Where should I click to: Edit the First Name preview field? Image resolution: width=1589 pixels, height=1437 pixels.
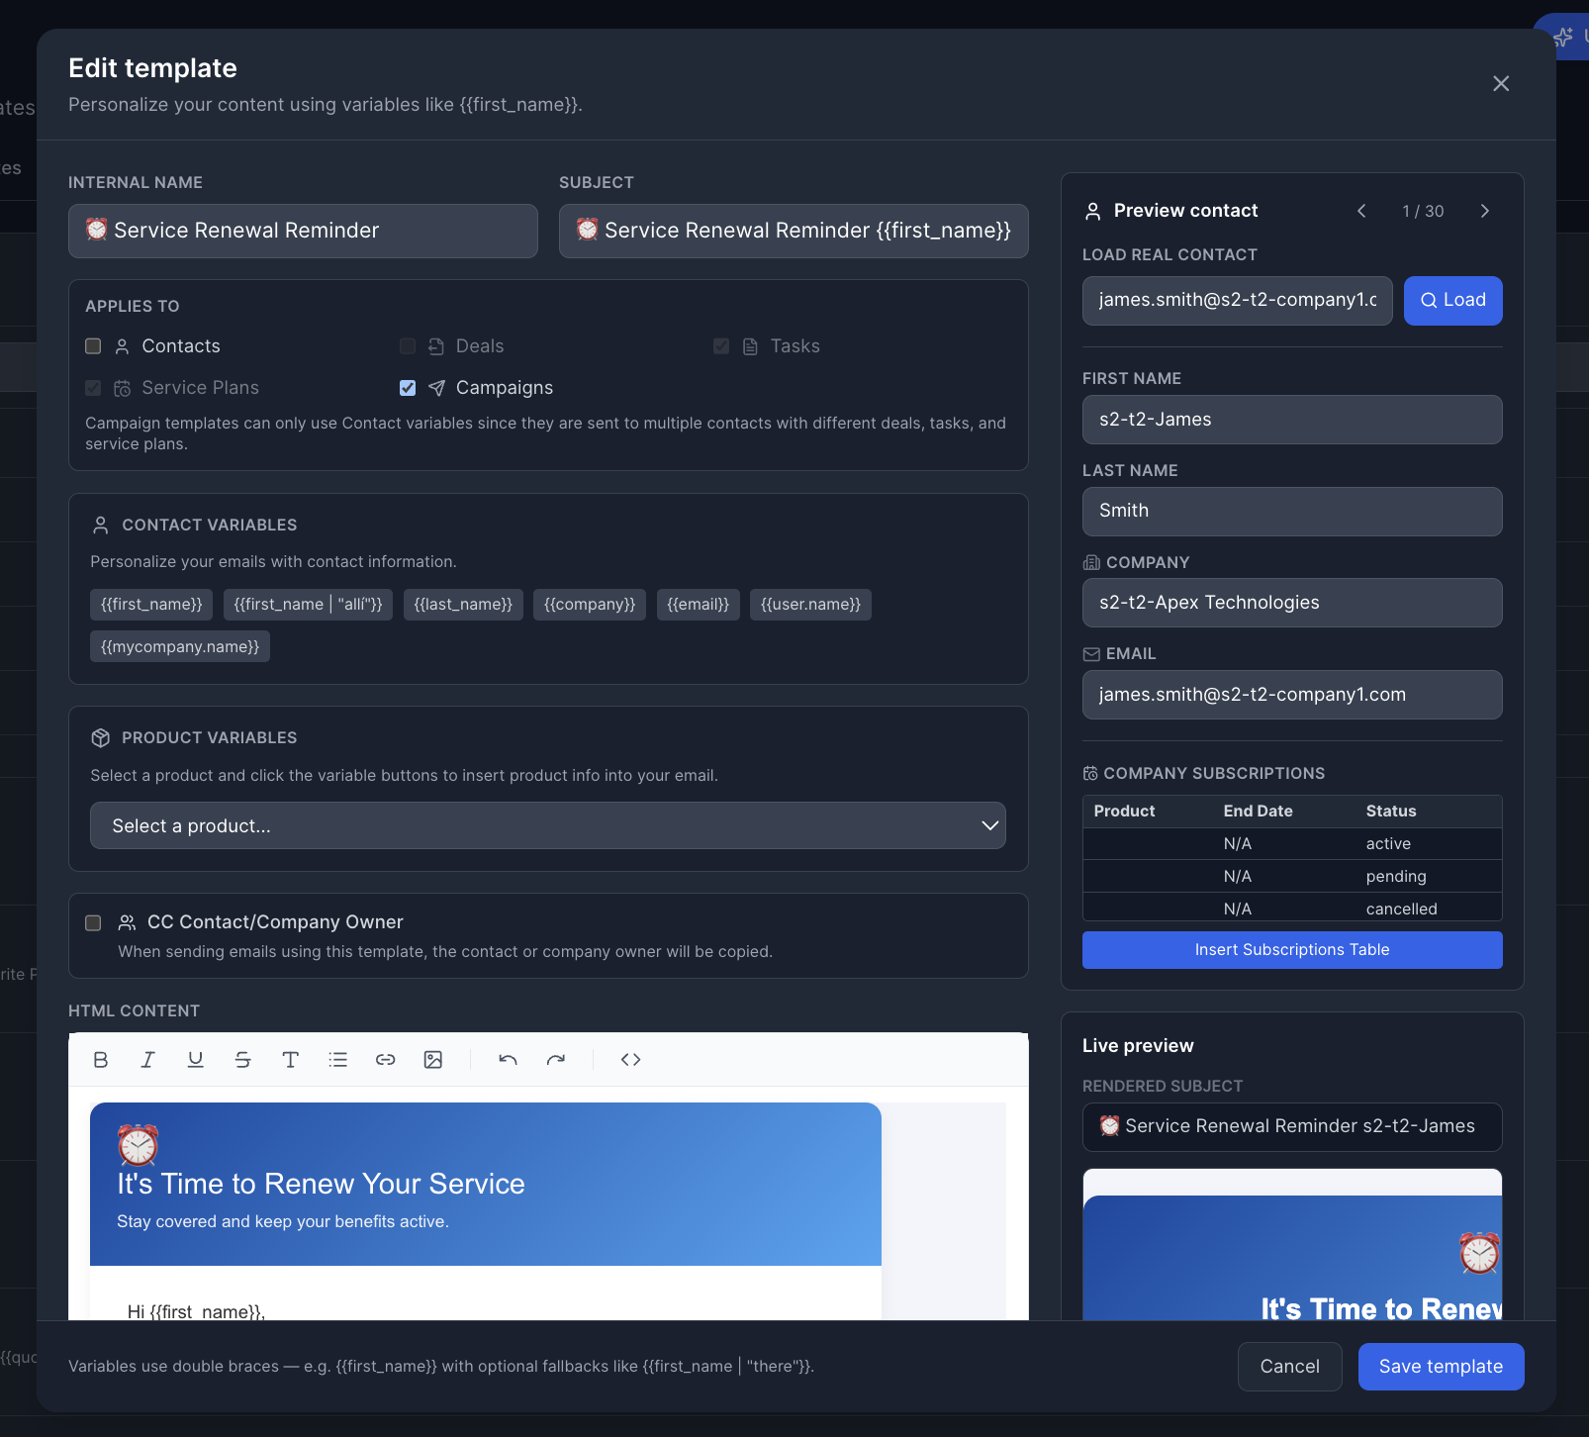1292,420
